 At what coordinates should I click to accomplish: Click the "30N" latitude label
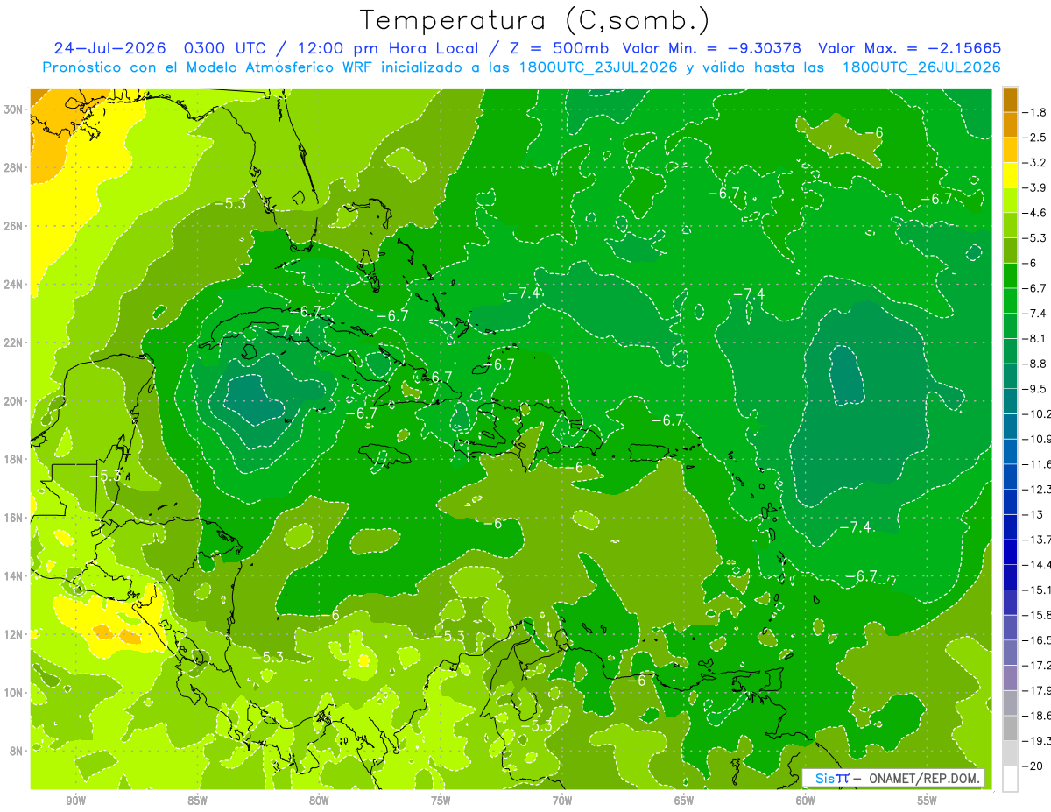(14, 109)
